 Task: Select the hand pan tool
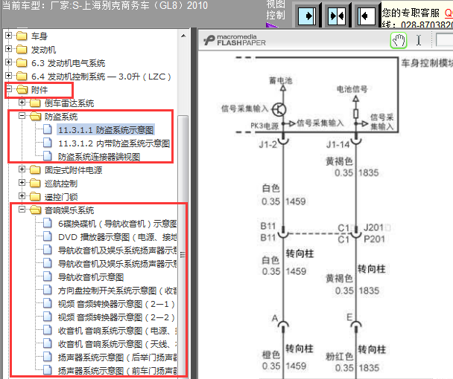pos(399,40)
